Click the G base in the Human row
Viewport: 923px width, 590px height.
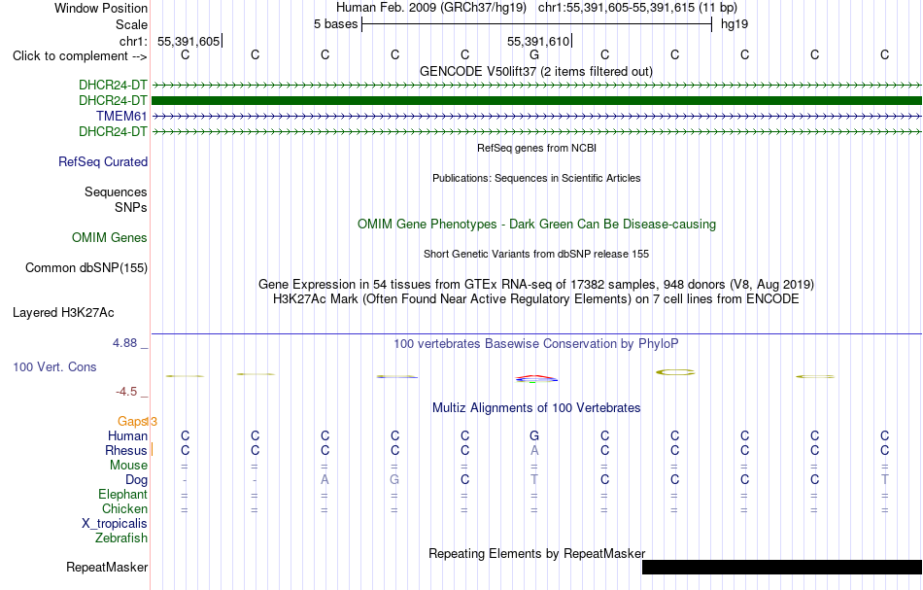click(534, 436)
